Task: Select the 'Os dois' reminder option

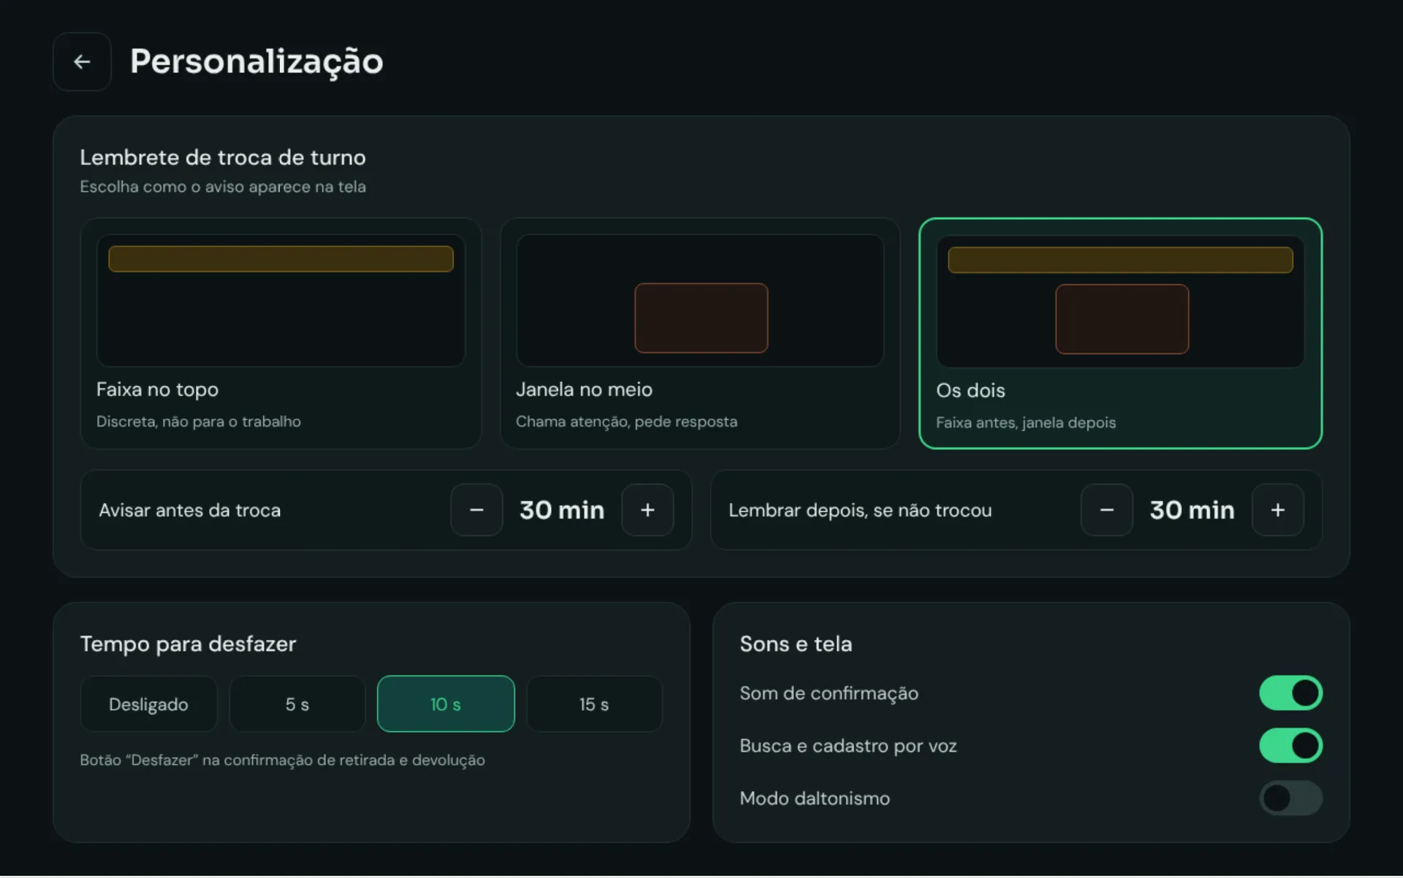Action: (1120, 333)
